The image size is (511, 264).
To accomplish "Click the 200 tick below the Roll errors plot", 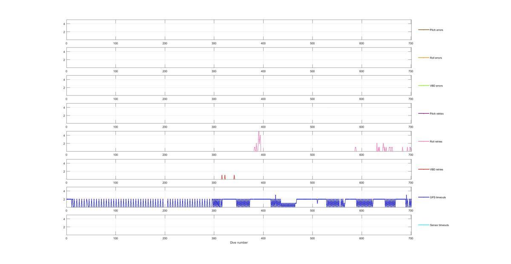I will 165,71.
